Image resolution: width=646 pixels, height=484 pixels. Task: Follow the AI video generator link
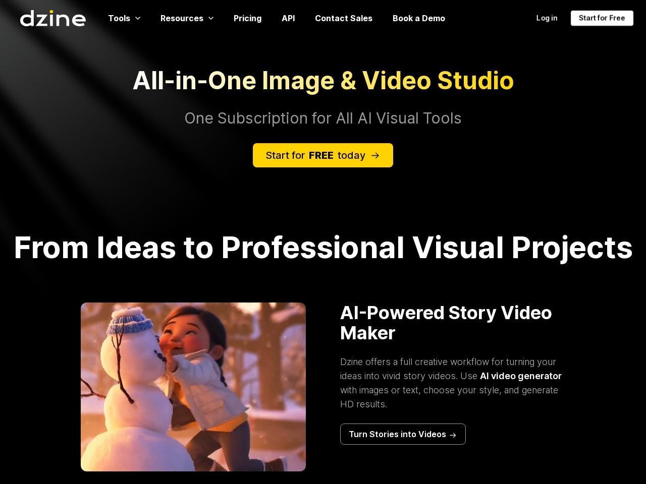click(520, 376)
